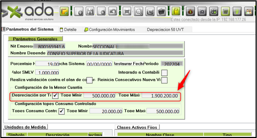Screen dimensions: 257x138
Task: Open the Depreciacion 50 UVT tab
Action: [x=165, y=30]
